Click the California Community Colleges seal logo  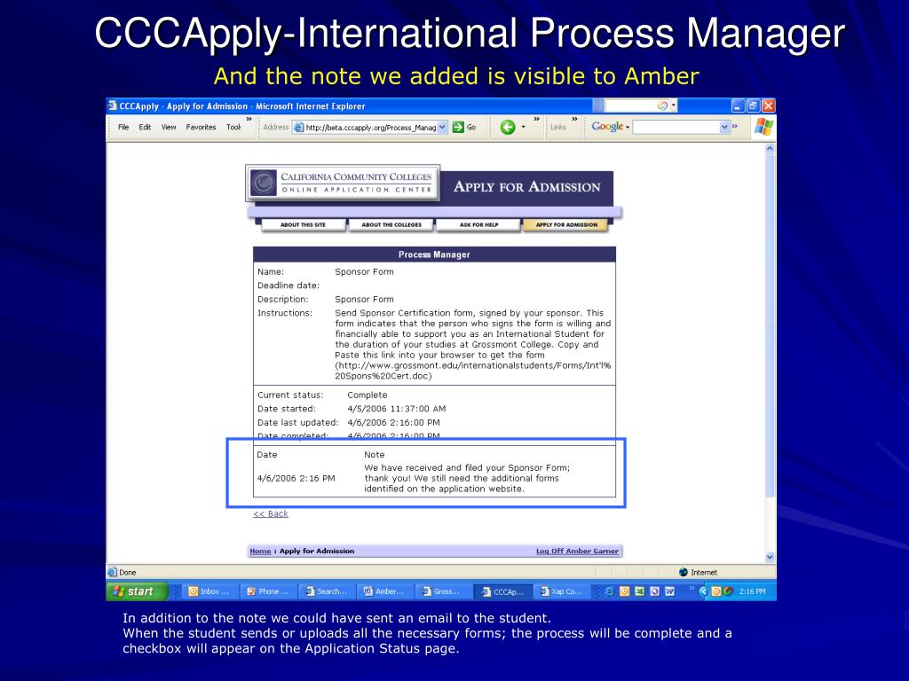coord(264,183)
